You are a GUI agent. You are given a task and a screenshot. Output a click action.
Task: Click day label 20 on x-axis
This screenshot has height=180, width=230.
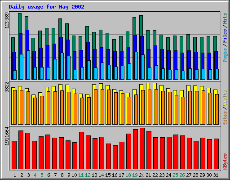tap(142, 175)
